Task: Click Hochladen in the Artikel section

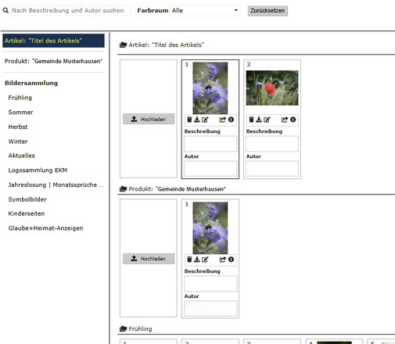Action: point(149,119)
